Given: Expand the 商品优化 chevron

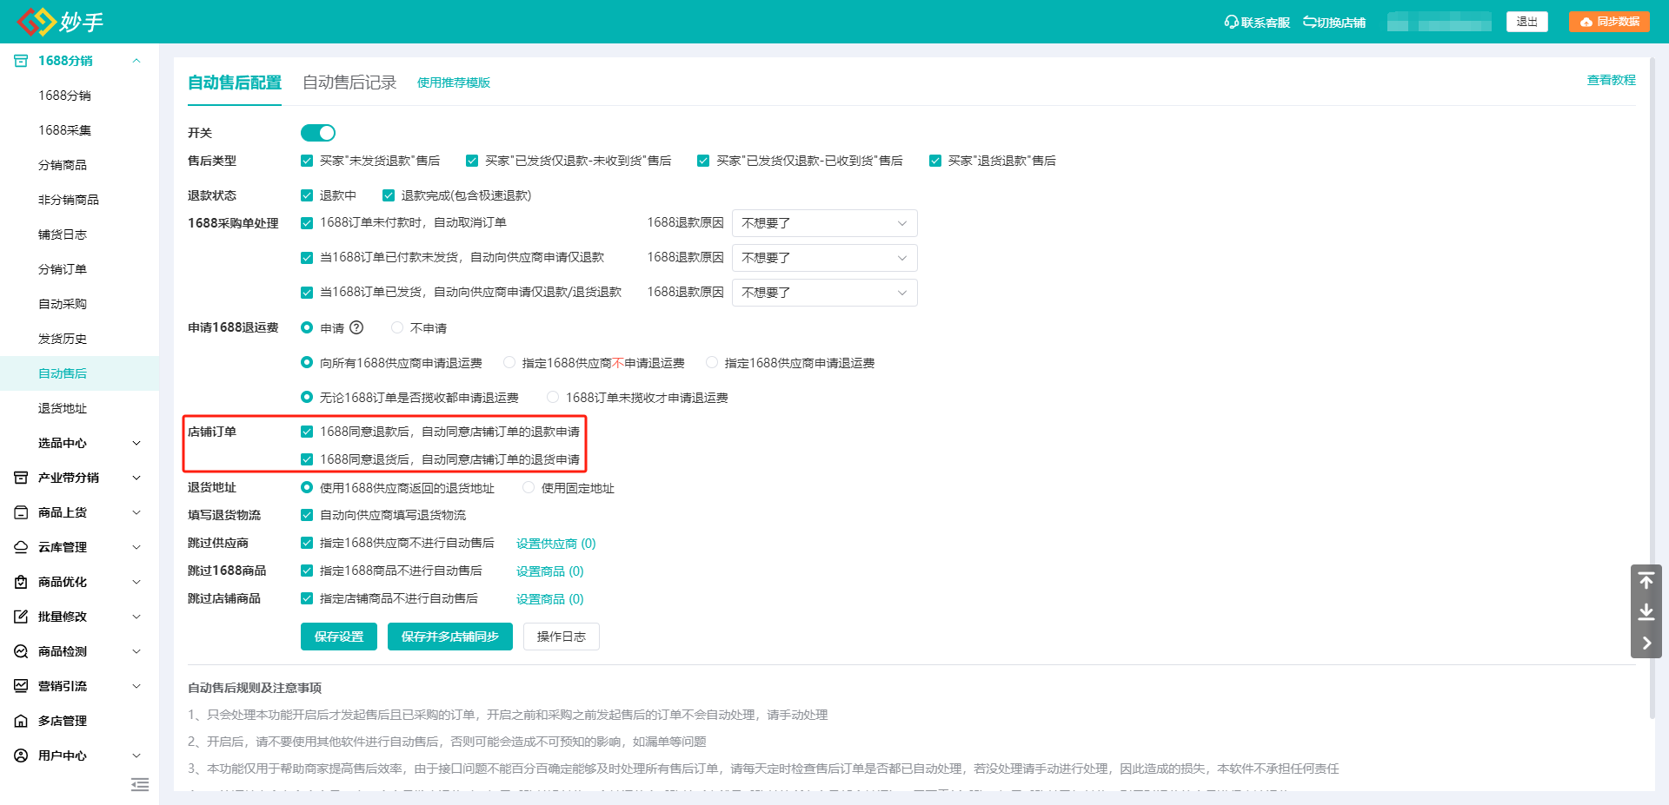Looking at the screenshot, I should pyautogui.click(x=136, y=582).
